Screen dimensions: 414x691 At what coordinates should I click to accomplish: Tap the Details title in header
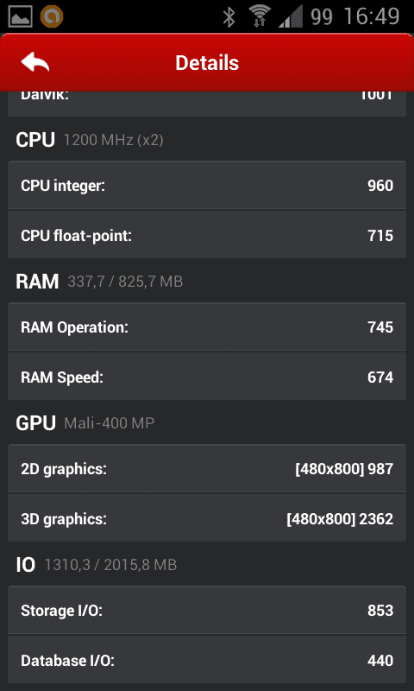click(207, 62)
